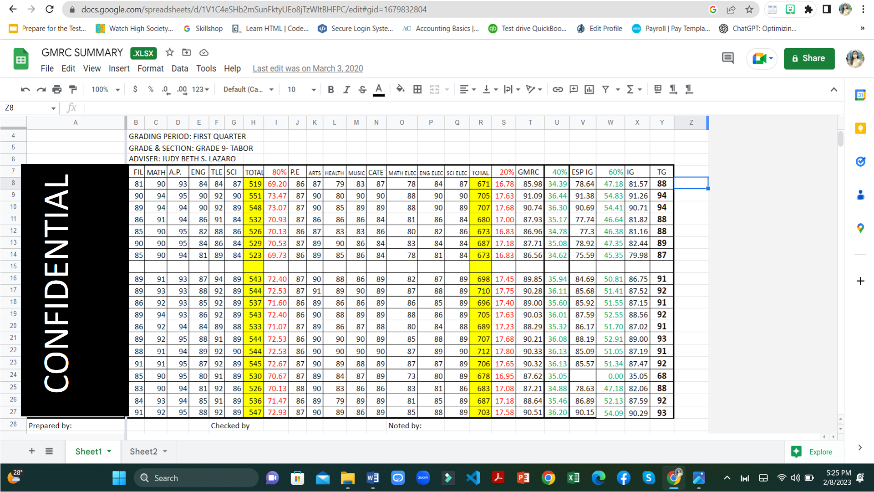Open the Format menu

pos(150,68)
